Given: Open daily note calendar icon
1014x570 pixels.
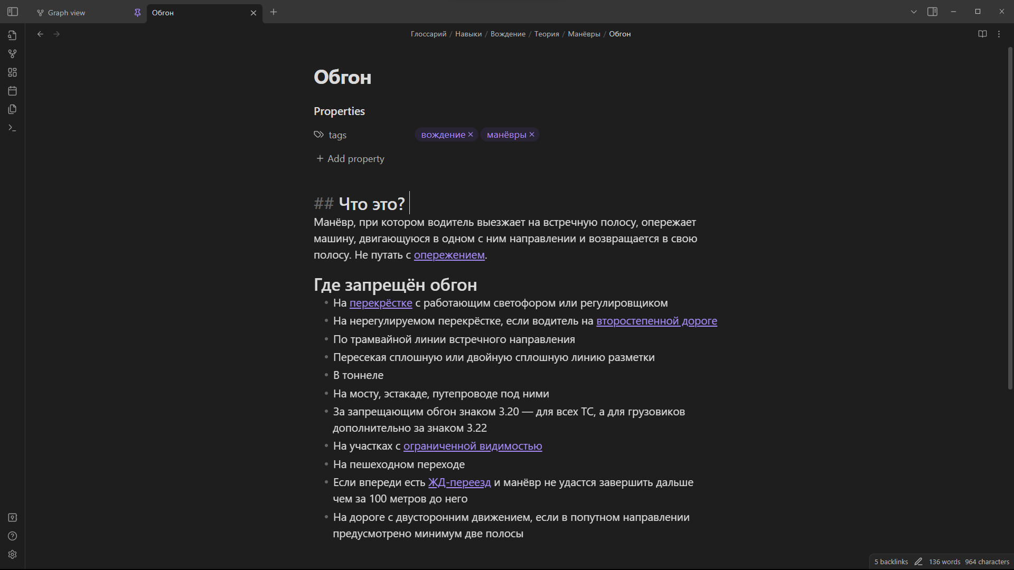Looking at the screenshot, I should (13, 91).
